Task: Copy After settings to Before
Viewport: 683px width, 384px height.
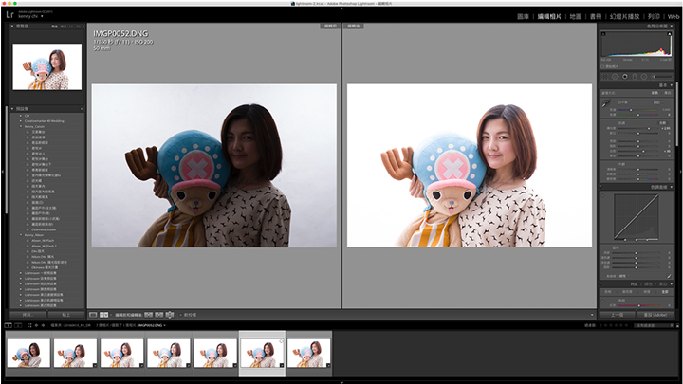Action: point(159,315)
